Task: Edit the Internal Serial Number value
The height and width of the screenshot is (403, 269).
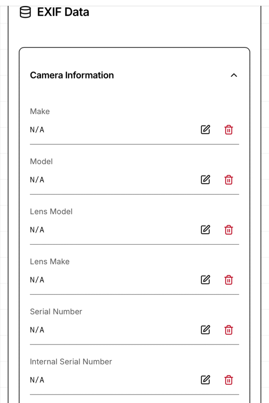Action: click(x=205, y=379)
